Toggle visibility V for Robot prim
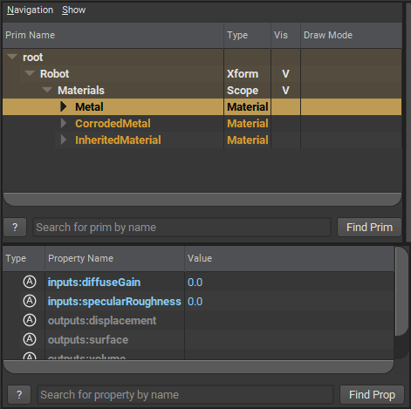This screenshot has height=409, width=411. (x=285, y=74)
